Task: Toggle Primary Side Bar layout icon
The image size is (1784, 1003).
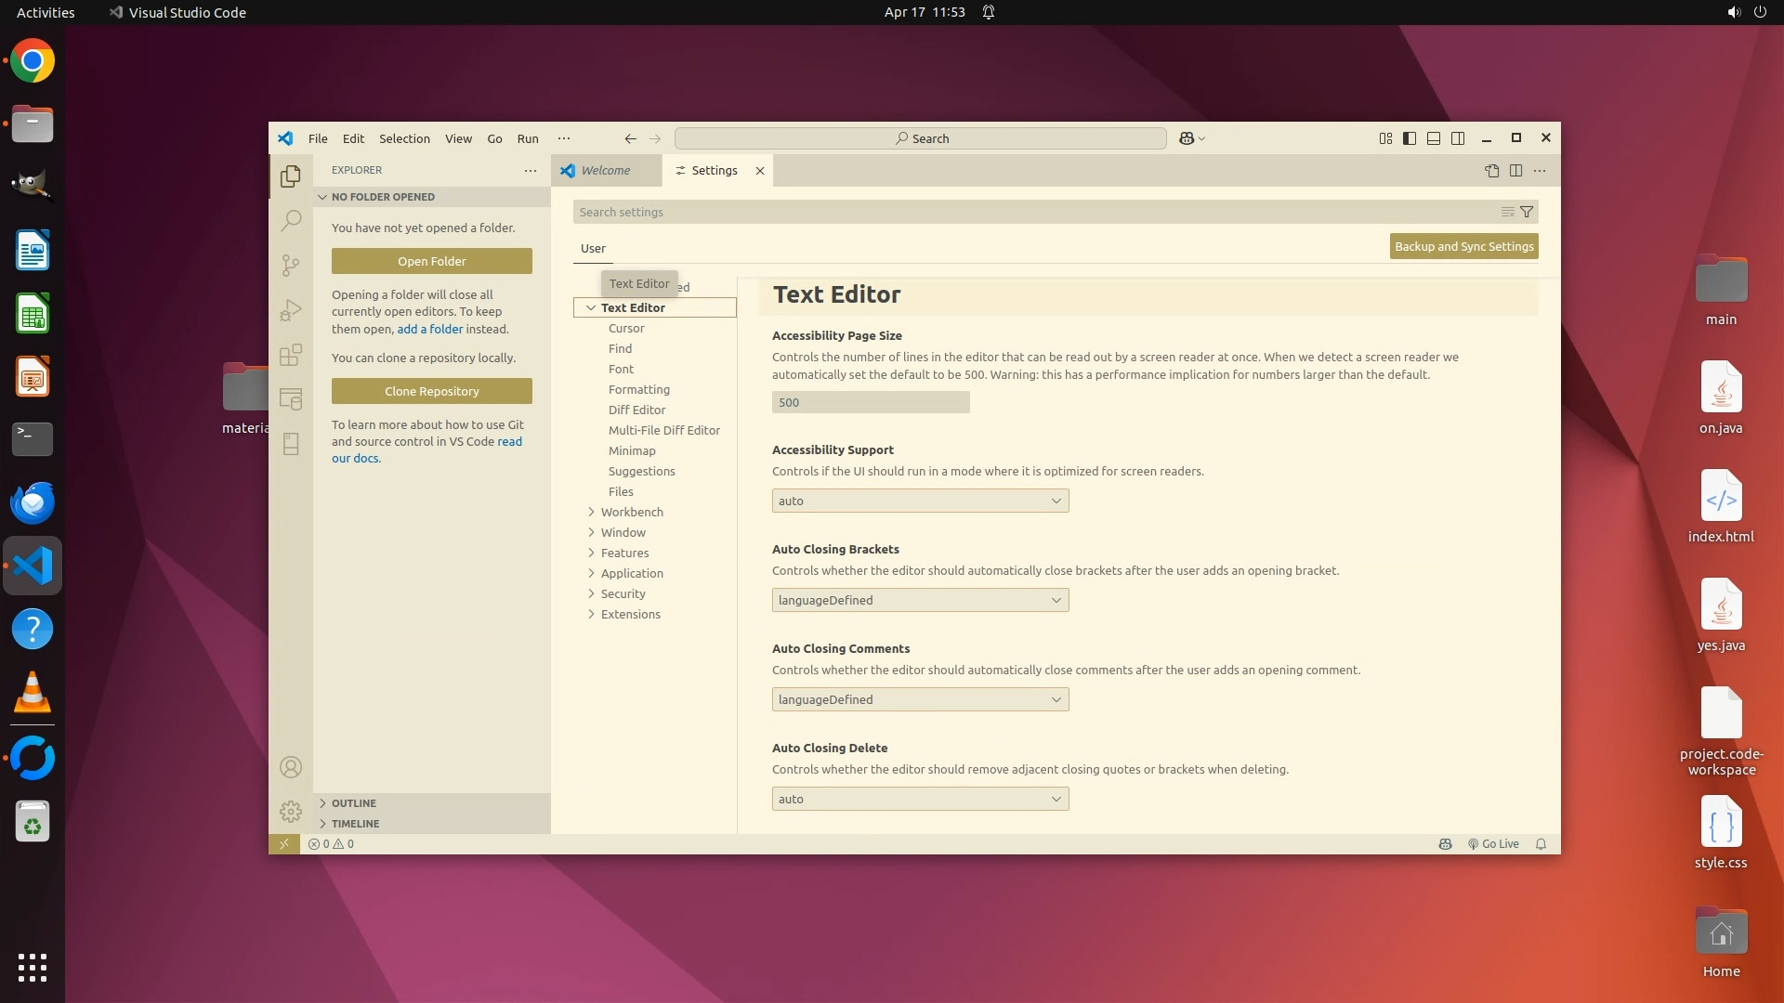Action: (1410, 138)
